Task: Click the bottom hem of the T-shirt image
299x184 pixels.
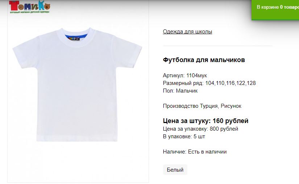Action: click(77, 138)
